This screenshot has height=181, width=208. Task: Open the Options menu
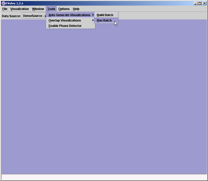(64, 9)
